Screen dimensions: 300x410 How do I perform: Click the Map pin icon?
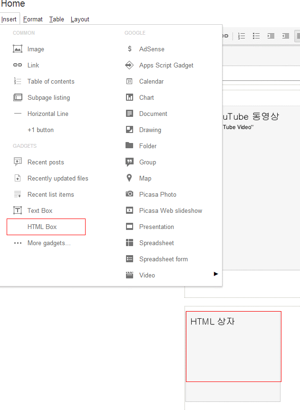pos(129,178)
